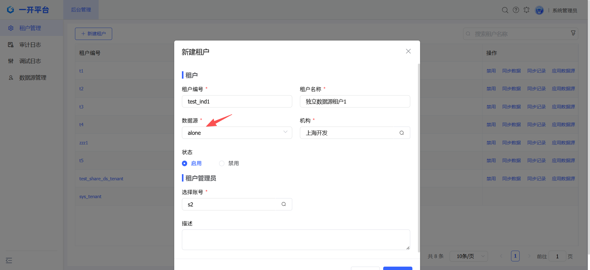Open the 10条/页 page size dropdown

(469, 256)
